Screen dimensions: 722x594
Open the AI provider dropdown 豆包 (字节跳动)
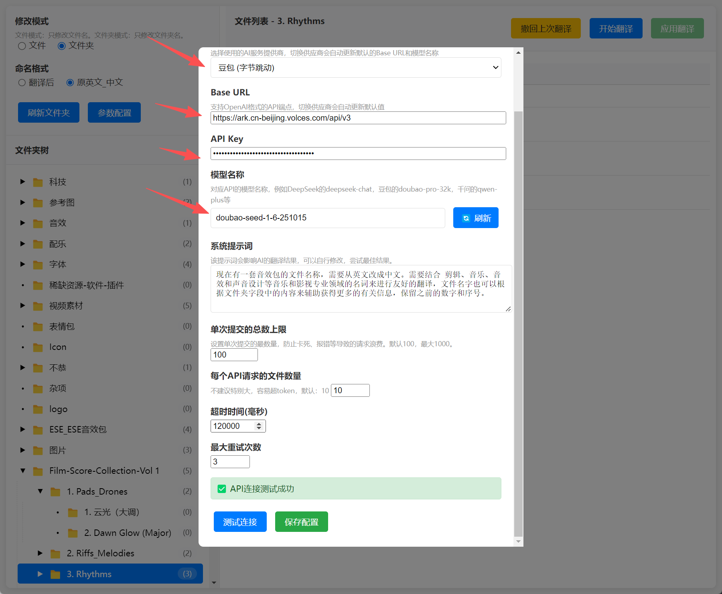click(x=355, y=68)
